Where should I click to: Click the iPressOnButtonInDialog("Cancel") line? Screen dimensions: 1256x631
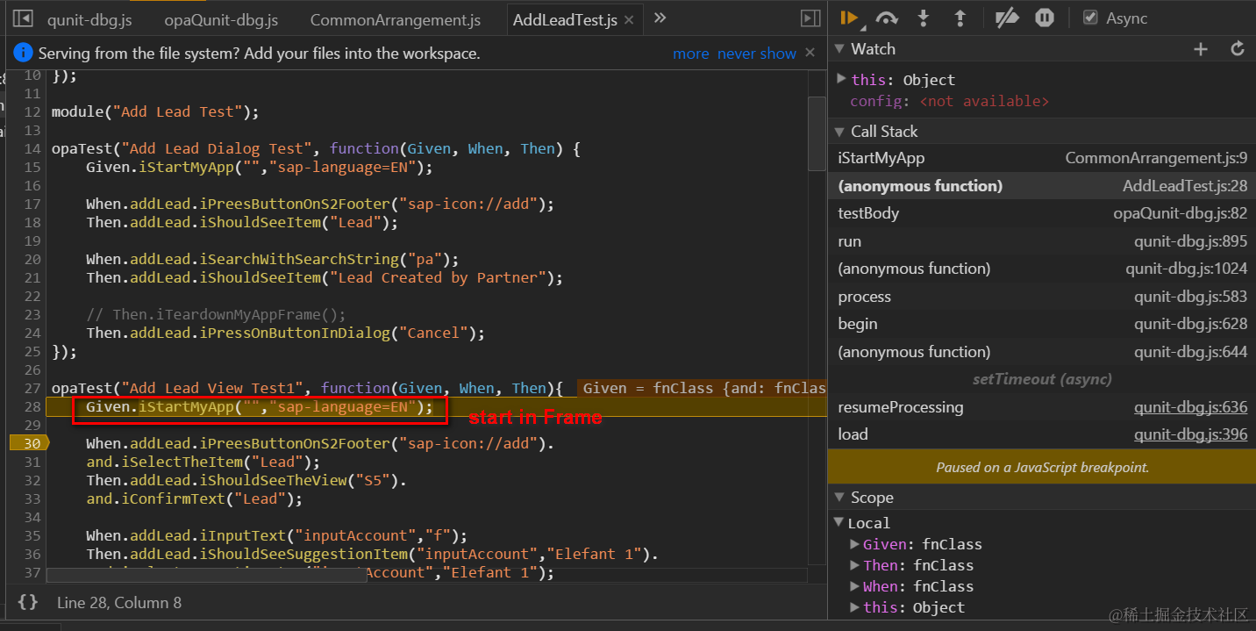pos(285,333)
